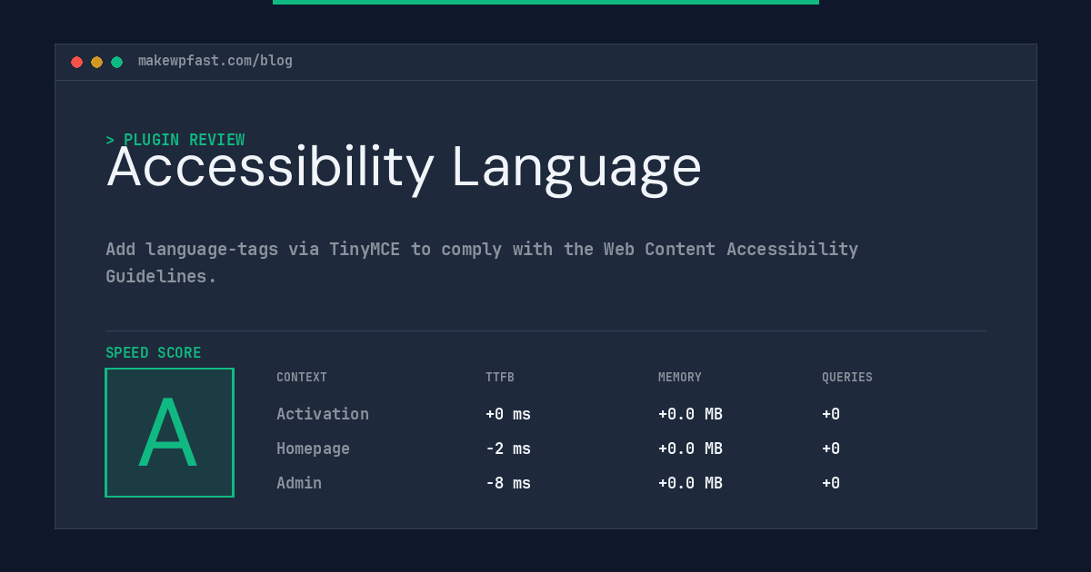Click the 'Accessibility Language' title
This screenshot has height=572, width=1091.
point(404,168)
